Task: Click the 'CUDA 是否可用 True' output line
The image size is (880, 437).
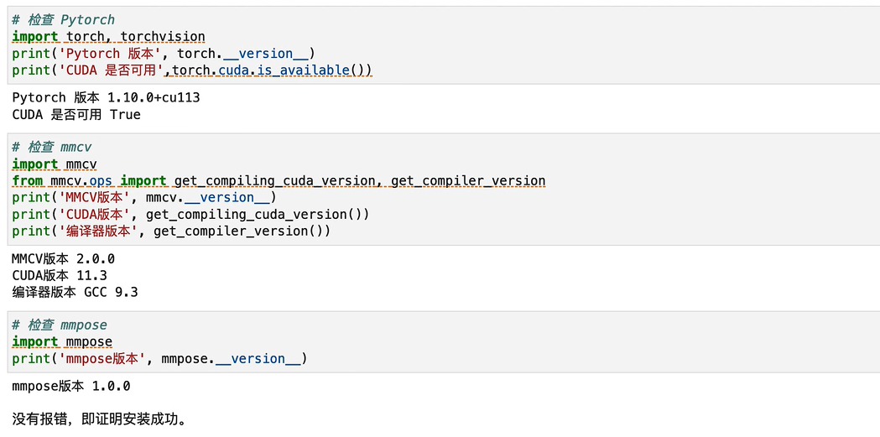Action: (x=76, y=115)
